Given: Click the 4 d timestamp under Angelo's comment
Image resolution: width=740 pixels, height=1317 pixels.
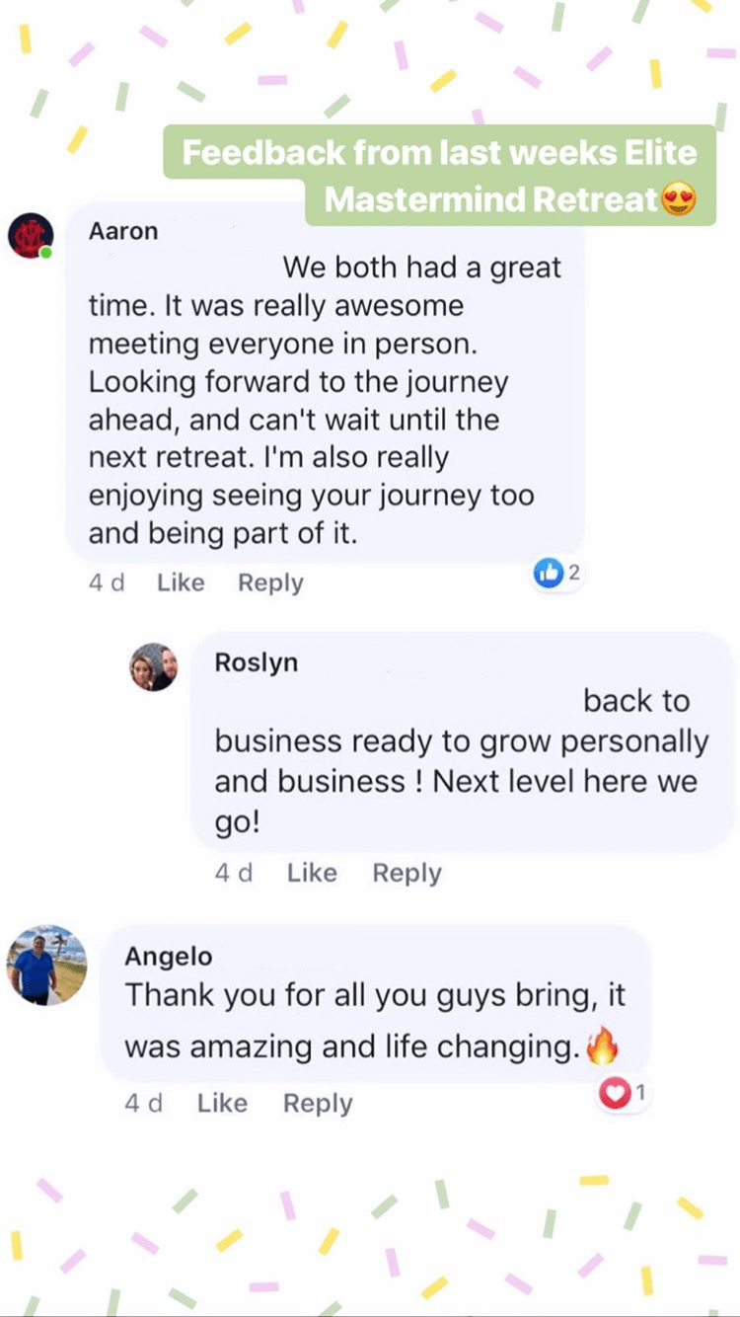Looking at the screenshot, I should pos(144,1103).
